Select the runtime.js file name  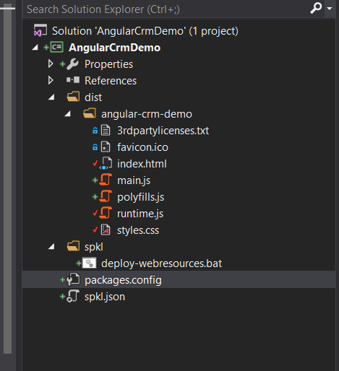[140, 214]
